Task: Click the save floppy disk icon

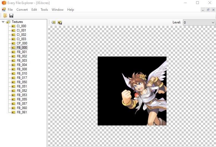Action: [x=11, y=16]
